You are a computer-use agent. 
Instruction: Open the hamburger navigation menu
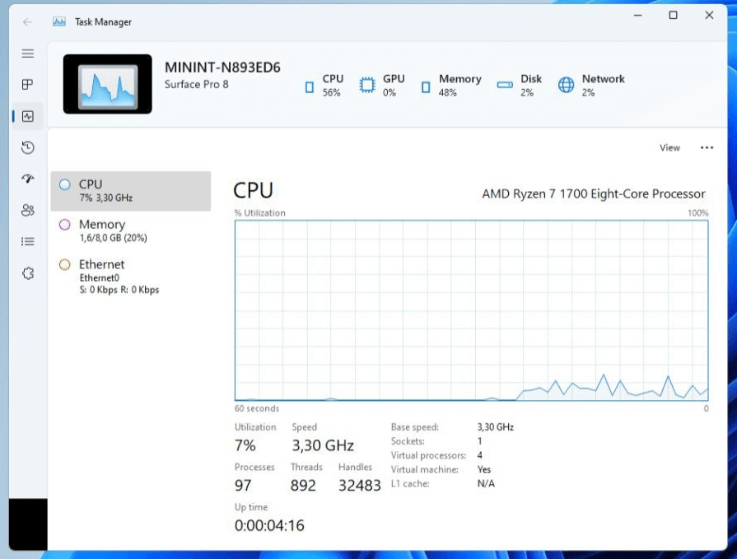[x=28, y=54]
